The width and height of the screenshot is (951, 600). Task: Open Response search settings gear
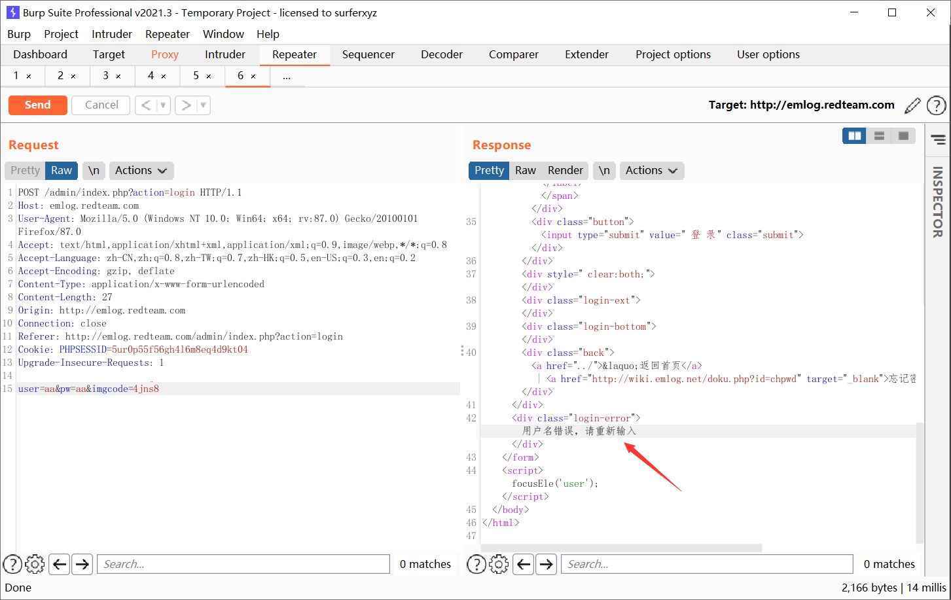(x=499, y=564)
